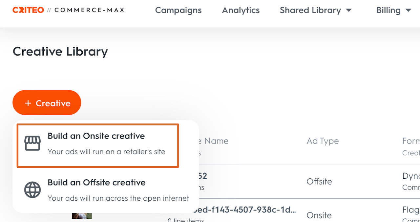
Task: Click the Offsite ad type cell
Action: 319,182
